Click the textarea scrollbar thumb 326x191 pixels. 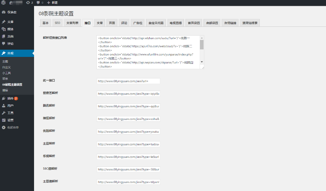point(202,45)
